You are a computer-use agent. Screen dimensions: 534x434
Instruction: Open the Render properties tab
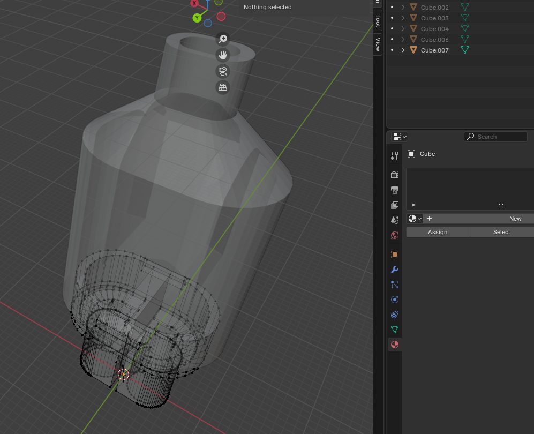tap(395, 175)
